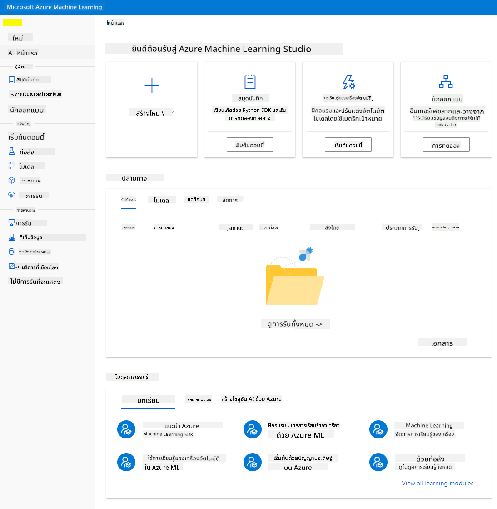Click the cloud icon next to "การรัน"
The width and height of the screenshot is (497, 509).
(x=12, y=195)
